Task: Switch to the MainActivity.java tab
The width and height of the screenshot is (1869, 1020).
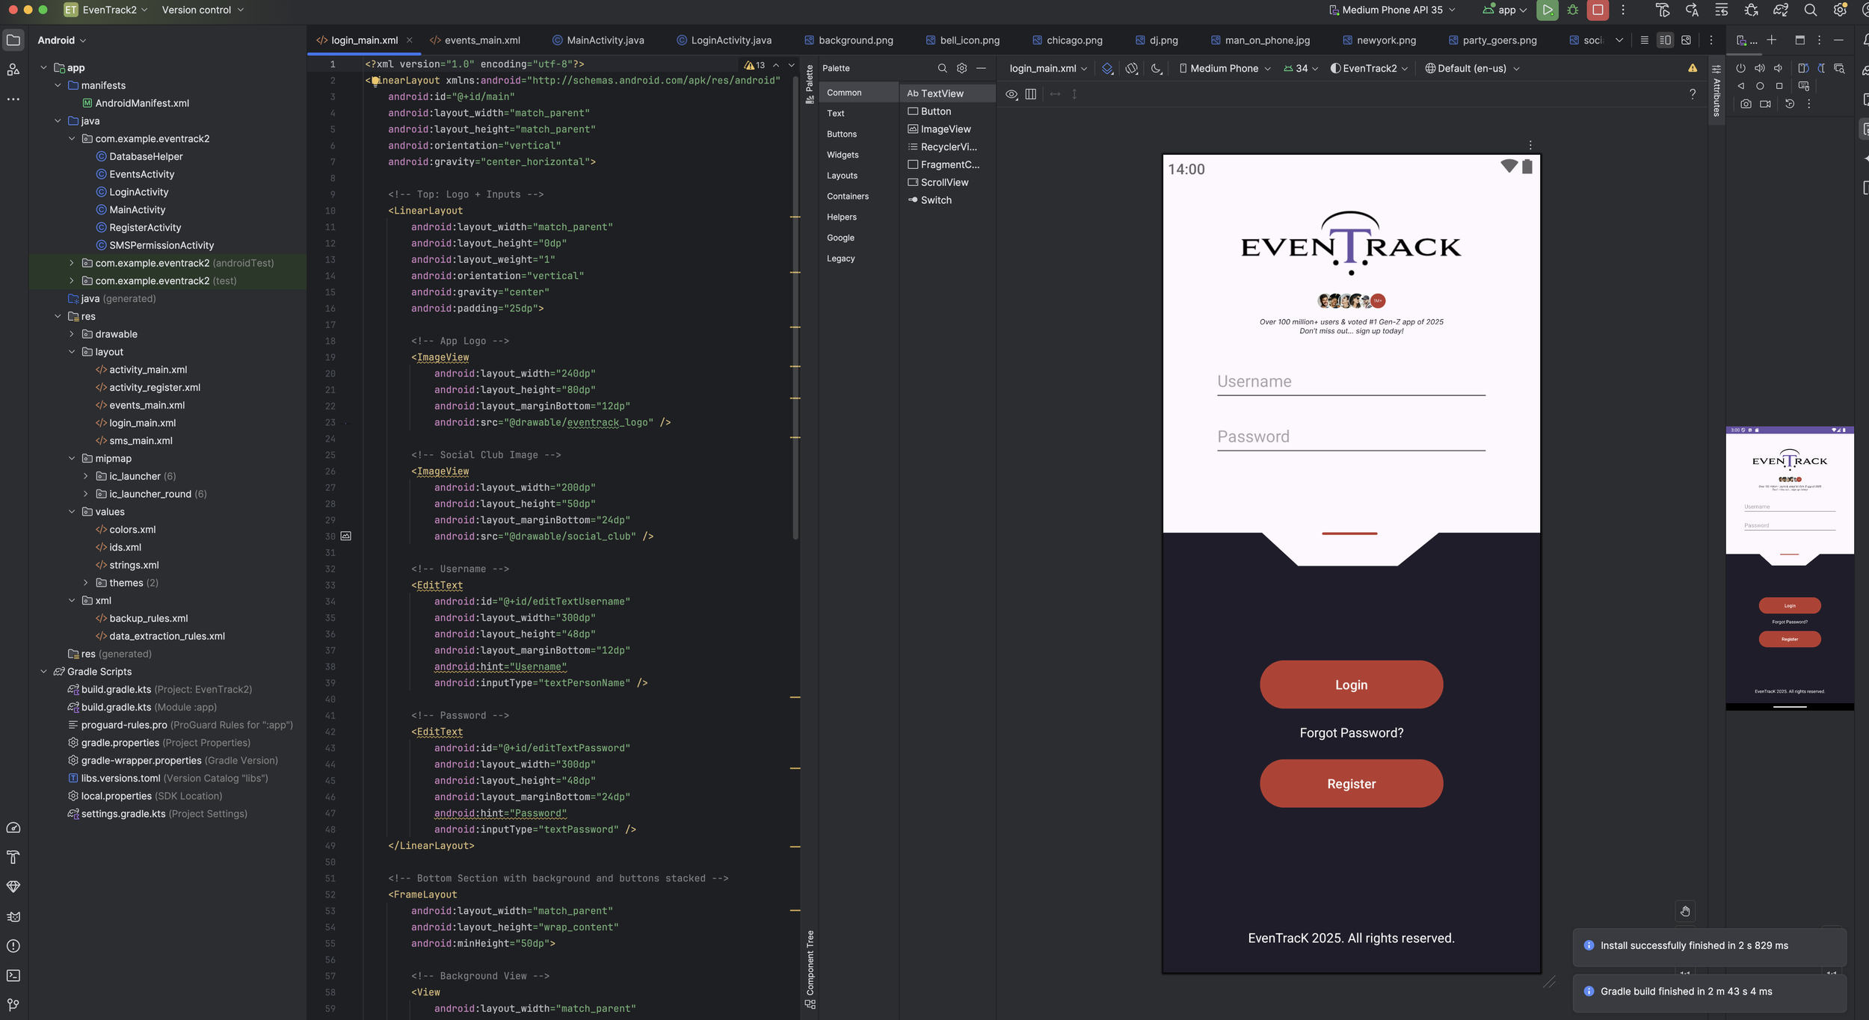Action: click(x=604, y=40)
